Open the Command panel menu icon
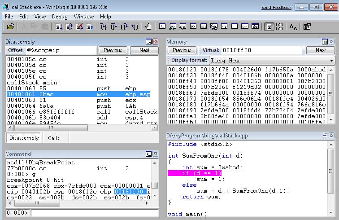Image resolution: width=339 pixels, height=220 pixels. 148,154
